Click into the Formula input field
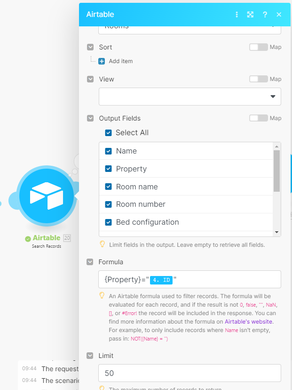Image resolution: width=292 pixels, height=390 pixels. [x=189, y=279]
